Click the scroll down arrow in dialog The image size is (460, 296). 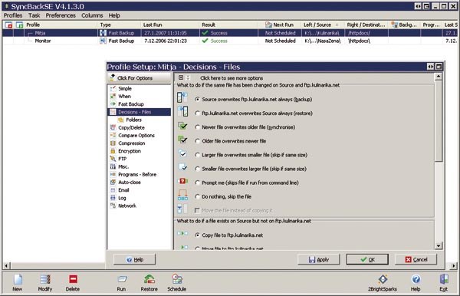(439, 246)
